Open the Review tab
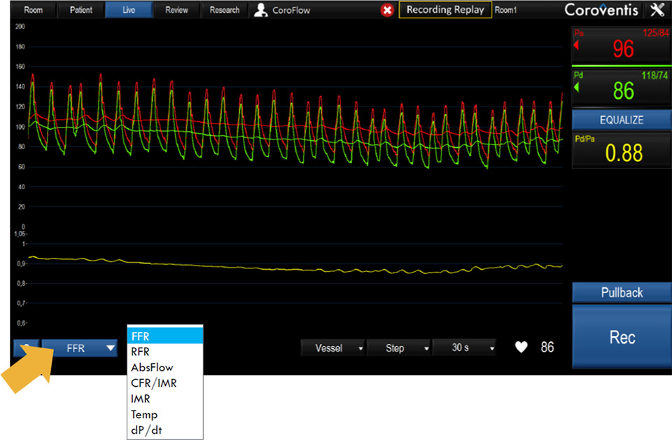Image resolution: width=672 pixels, height=440 pixels. click(x=176, y=10)
